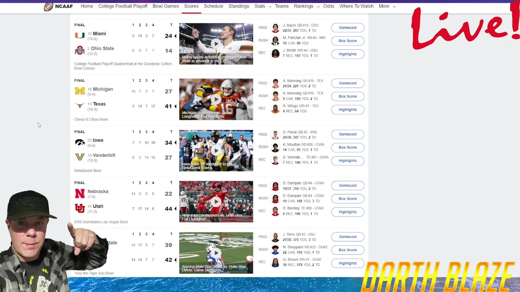520x292 pixels.
Task: Click the Ohio State team logo
Action: pos(80,51)
